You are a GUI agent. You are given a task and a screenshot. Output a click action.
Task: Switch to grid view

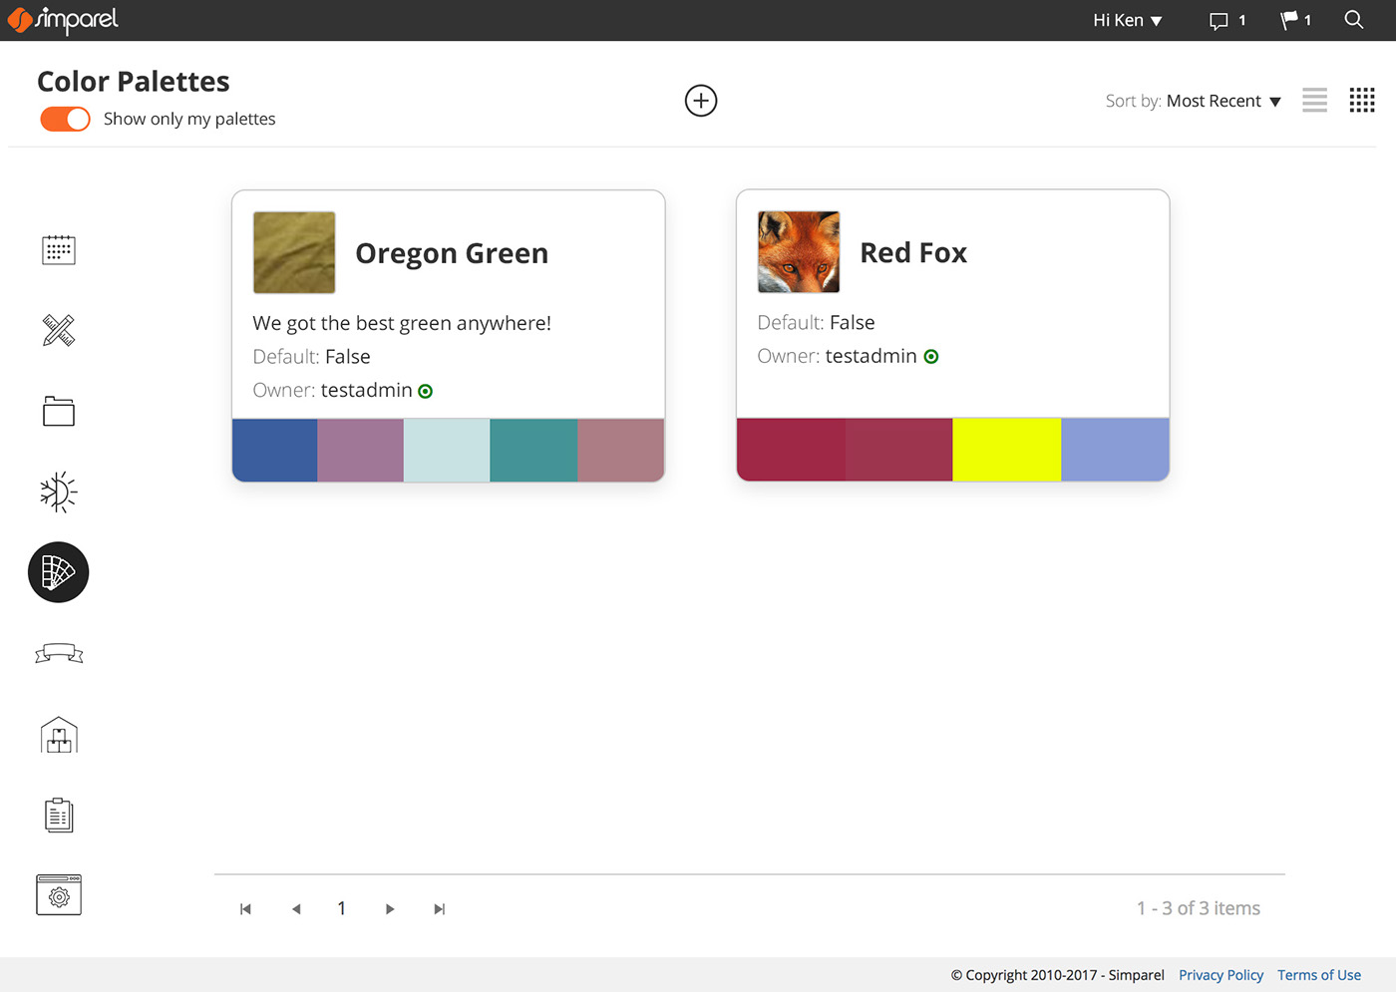point(1362,100)
